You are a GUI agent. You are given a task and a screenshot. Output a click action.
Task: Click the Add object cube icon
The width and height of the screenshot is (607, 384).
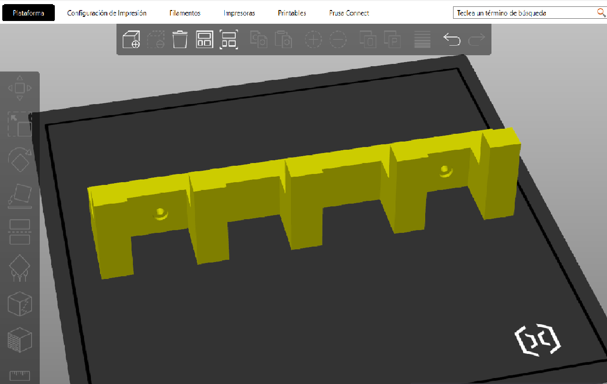pyautogui.click(x=131, y=39)
